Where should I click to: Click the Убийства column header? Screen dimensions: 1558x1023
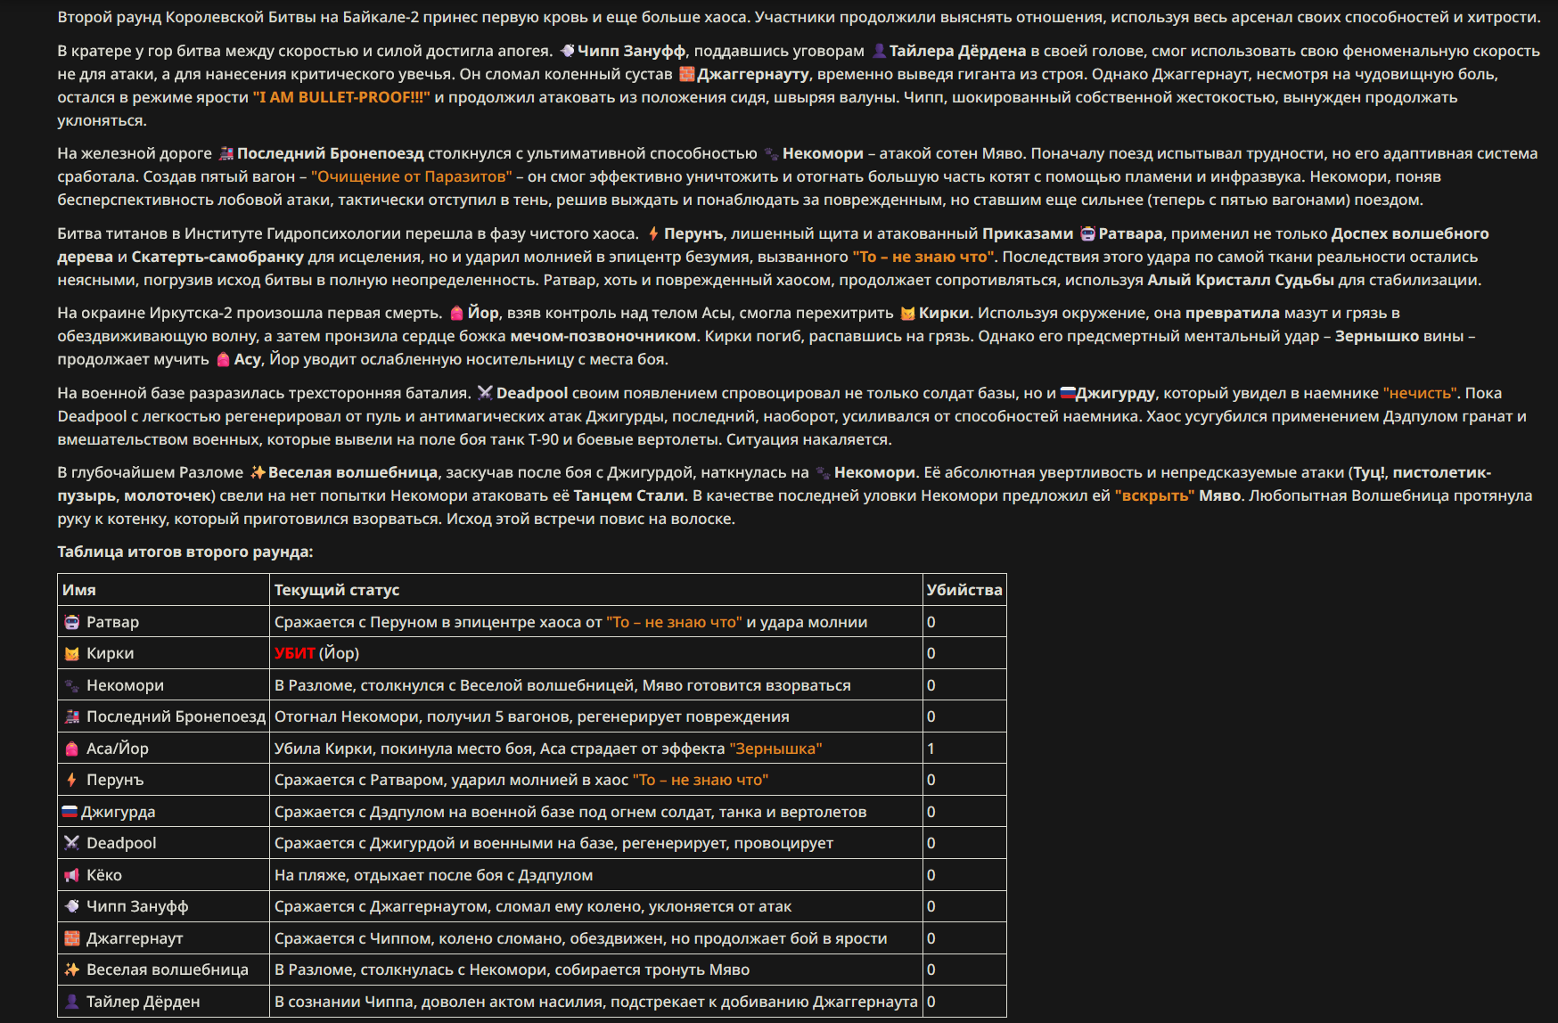pyautogui.click(x=964, y=590)
